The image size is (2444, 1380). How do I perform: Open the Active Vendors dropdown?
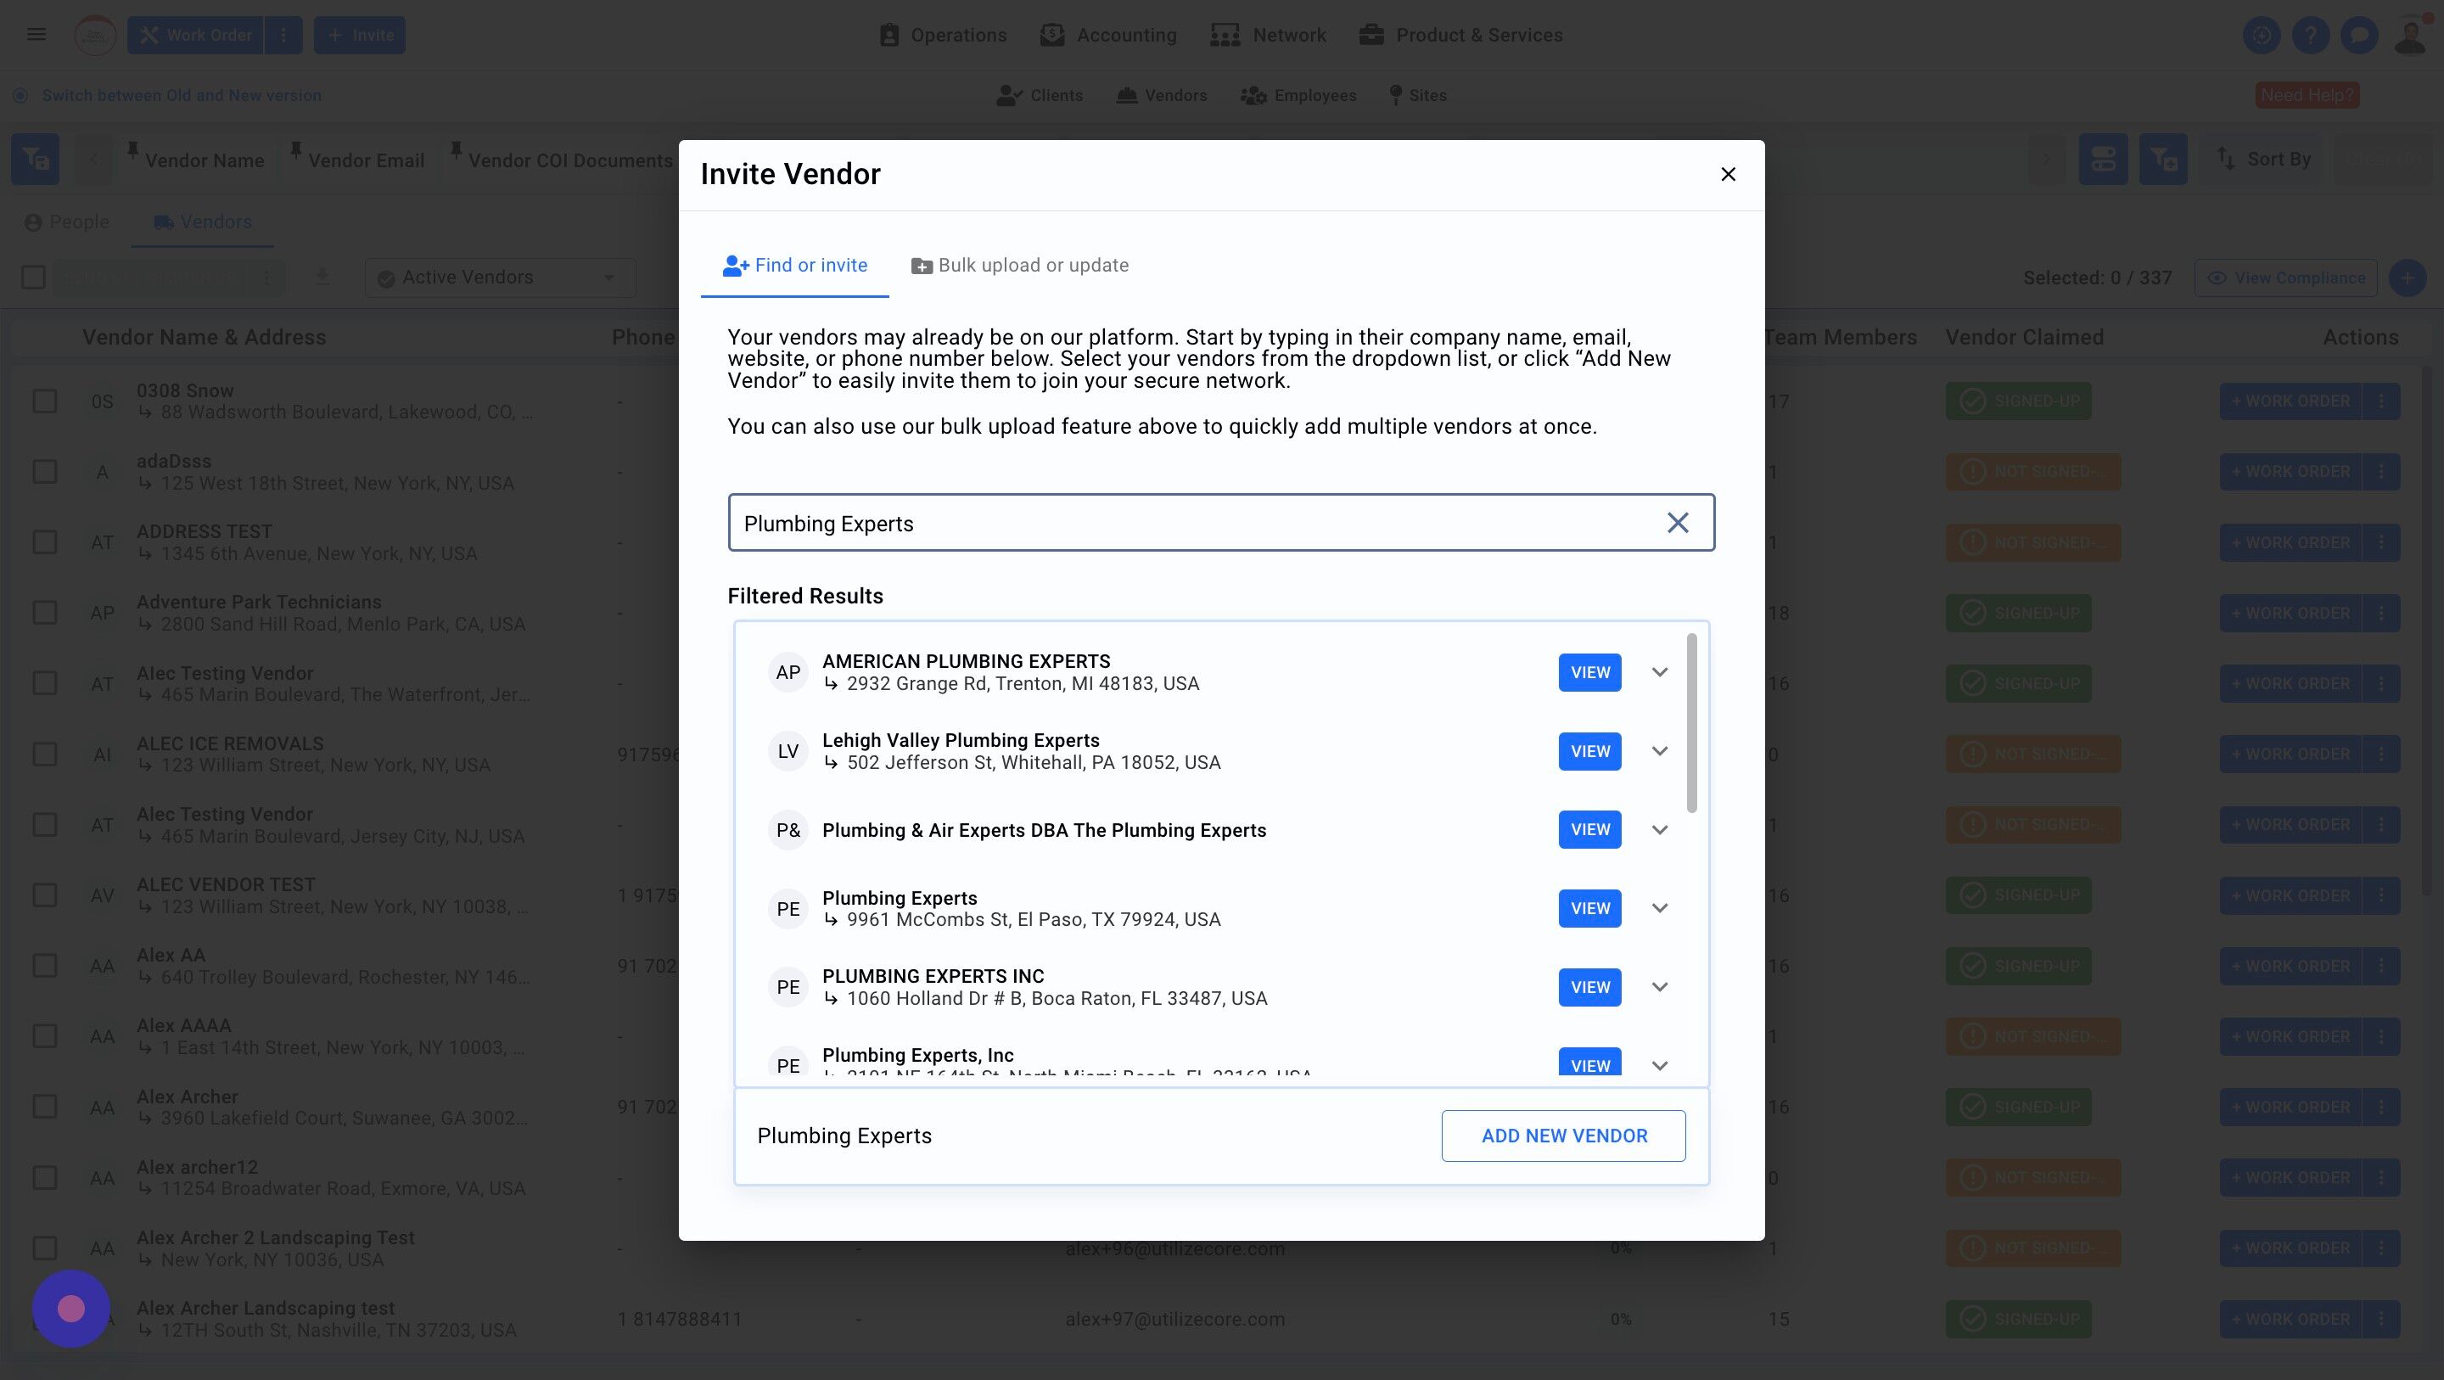(x=500, y=278)
